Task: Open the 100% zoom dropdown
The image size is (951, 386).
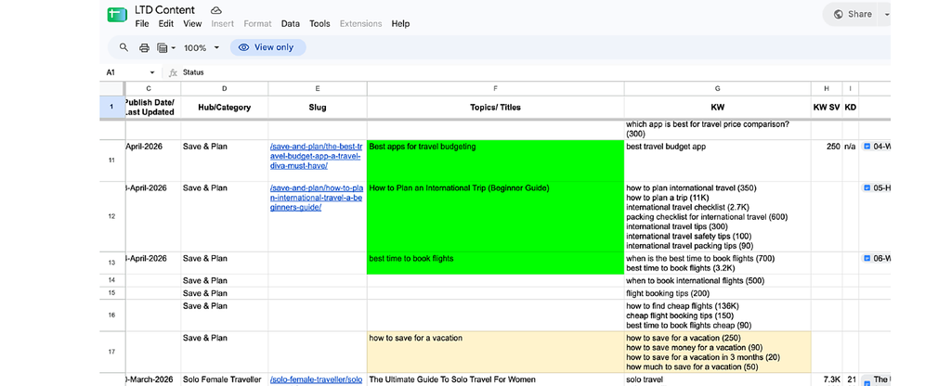Action: point(202,47)
